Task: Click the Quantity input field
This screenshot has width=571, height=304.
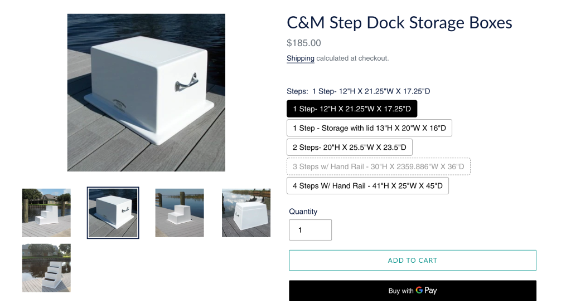Action: (x=310, y=230)
